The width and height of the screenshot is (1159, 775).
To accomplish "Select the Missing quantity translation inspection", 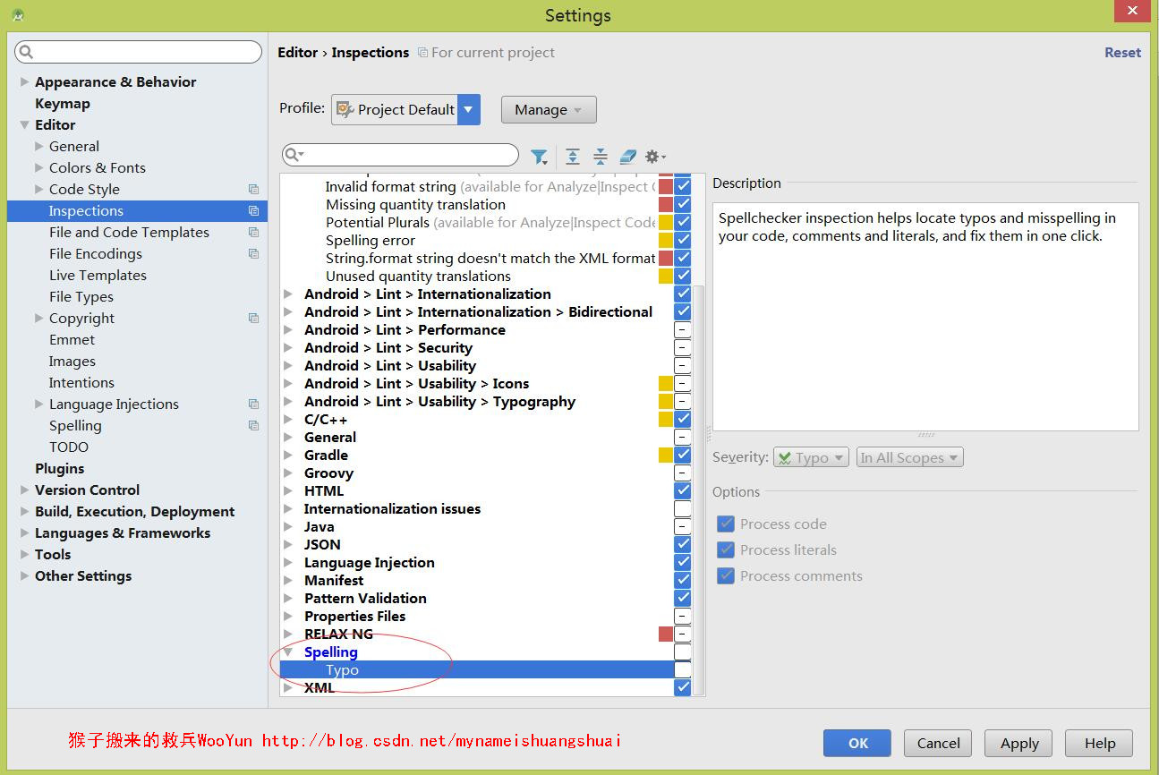I will pyautogui.click(x=415, y=204).
